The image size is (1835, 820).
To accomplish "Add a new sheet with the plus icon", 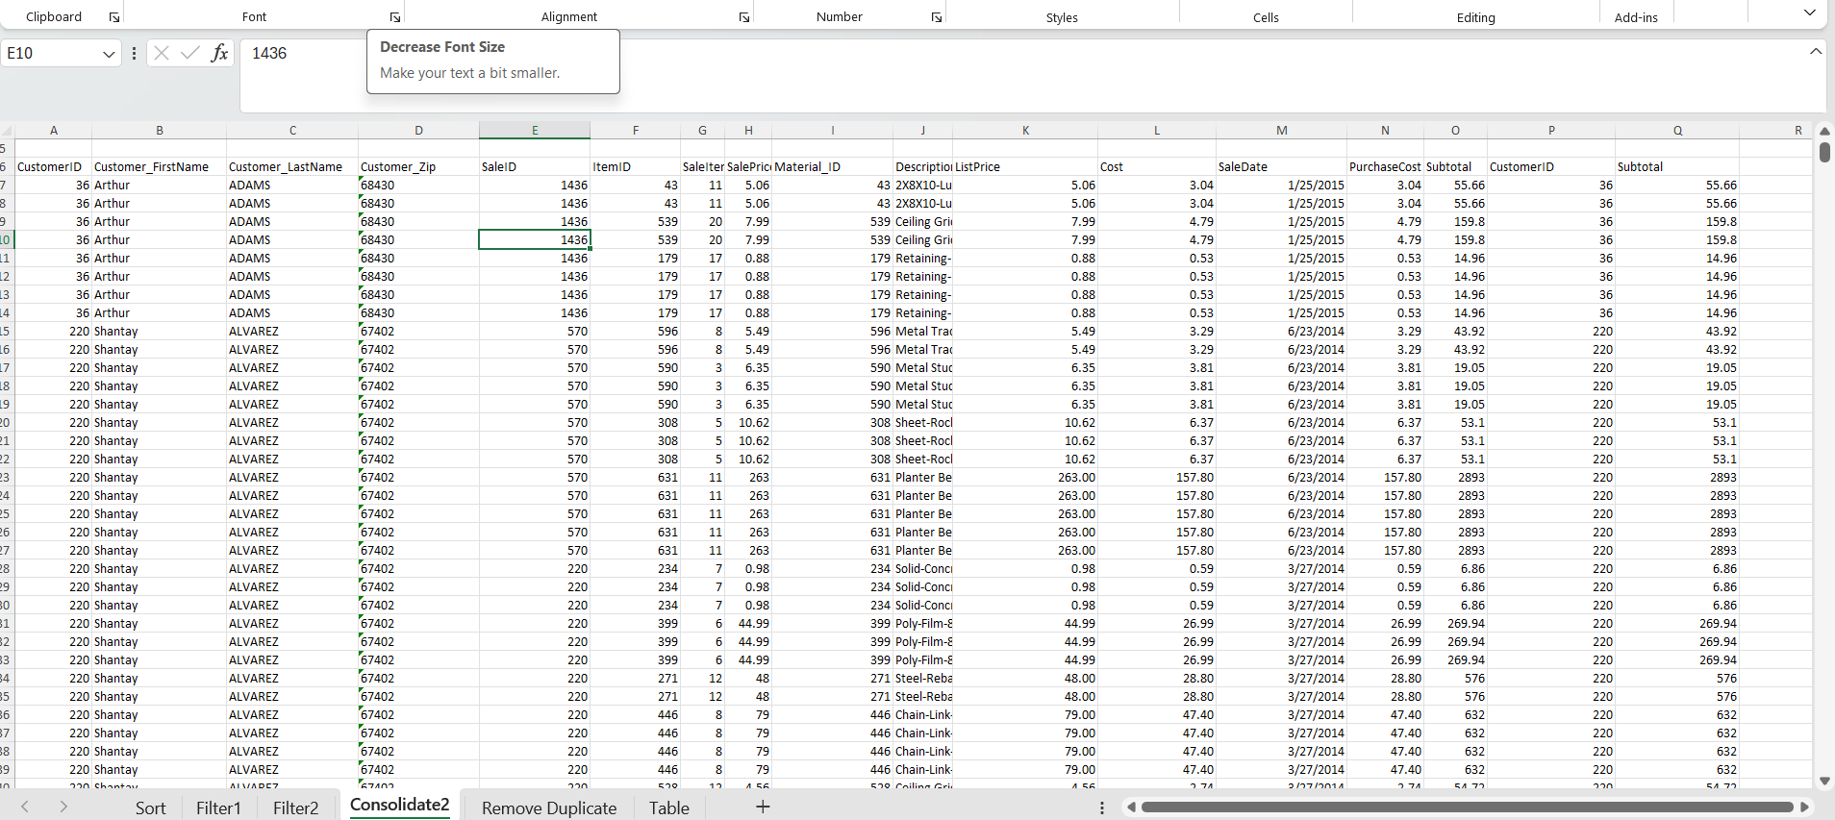I will point(763,807).
